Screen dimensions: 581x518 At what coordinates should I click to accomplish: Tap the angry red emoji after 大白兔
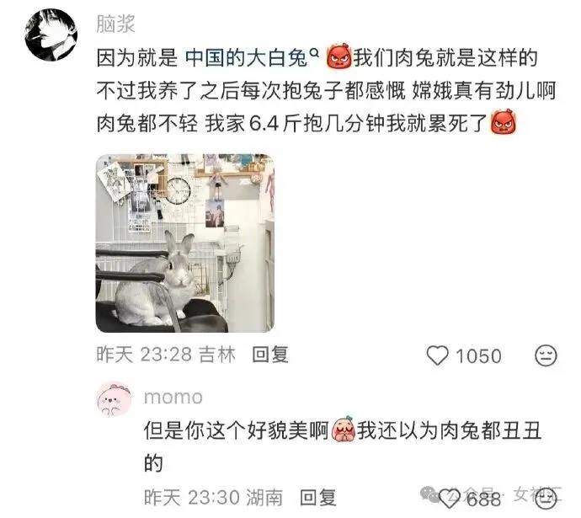point(338,57)
